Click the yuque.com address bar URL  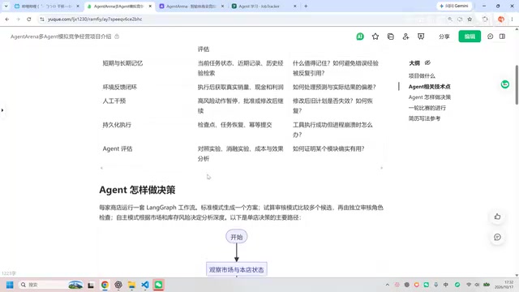95,19
